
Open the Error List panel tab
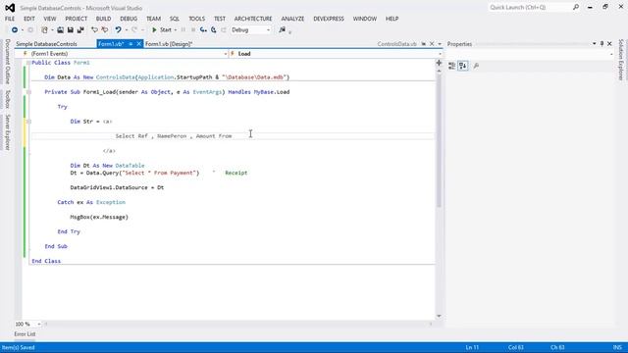pos(25,334)
